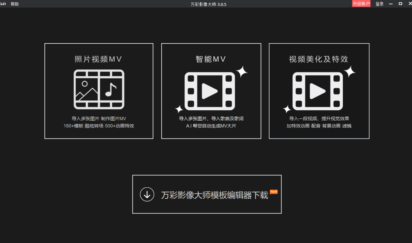Click the orange New! badge
This screenshot has width=412, height=243.
pos(274,192)
